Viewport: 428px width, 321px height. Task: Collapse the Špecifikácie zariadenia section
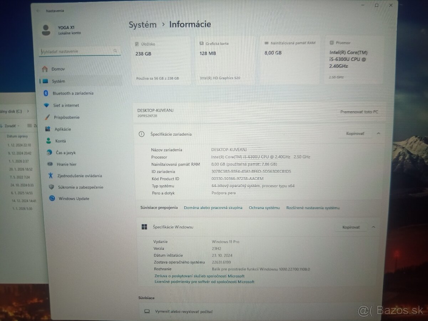tap(378, 133)
